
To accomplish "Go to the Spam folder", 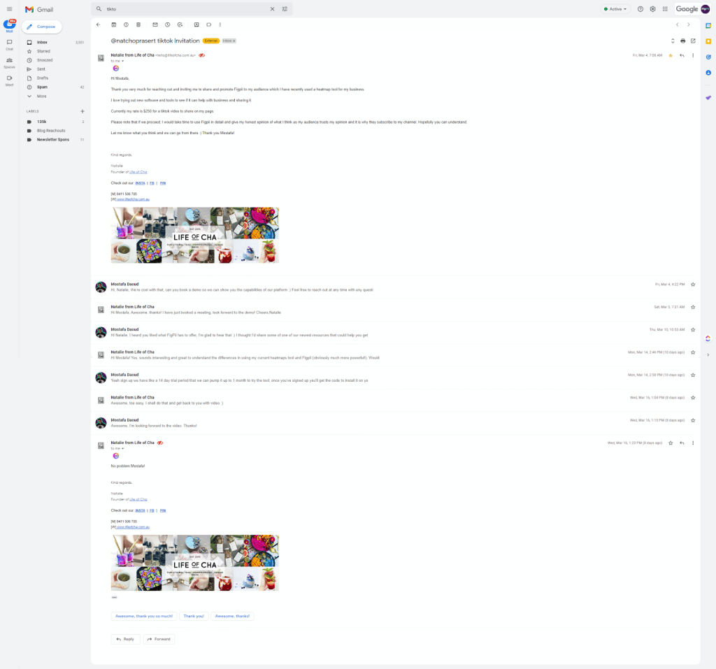I will point(42,87).
